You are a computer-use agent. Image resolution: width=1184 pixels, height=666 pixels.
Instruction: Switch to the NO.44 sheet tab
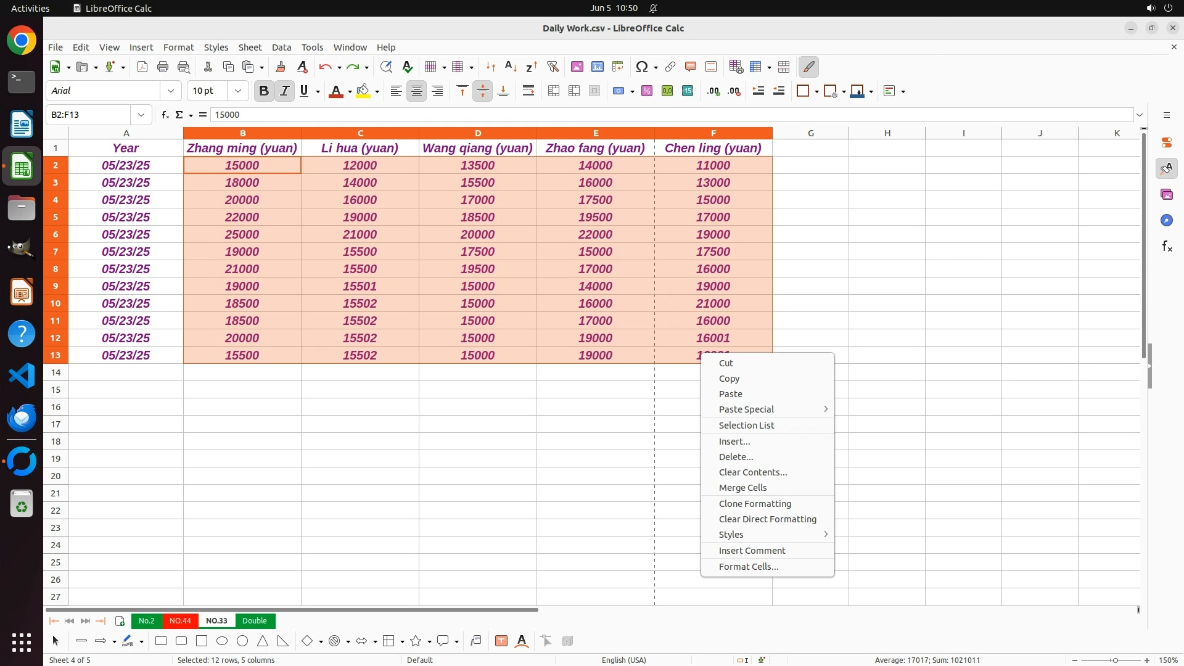(x=180, y=621)
